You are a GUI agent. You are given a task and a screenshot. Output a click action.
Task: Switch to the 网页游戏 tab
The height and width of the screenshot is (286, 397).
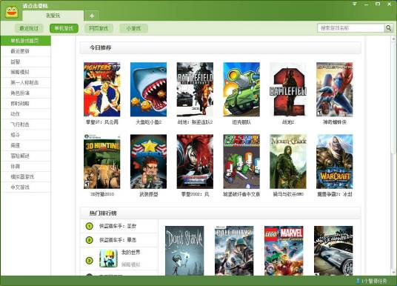point(99,28)
